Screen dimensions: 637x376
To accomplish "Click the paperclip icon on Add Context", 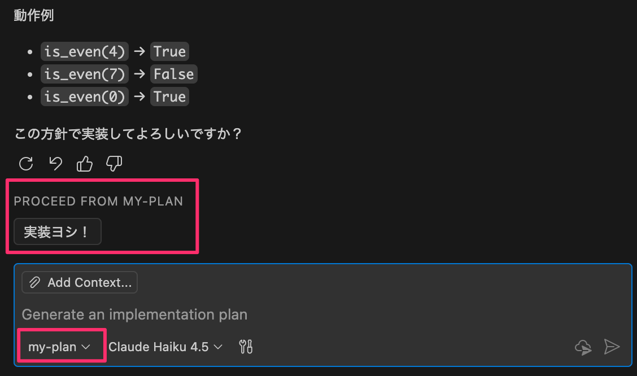I will point(35,282).
